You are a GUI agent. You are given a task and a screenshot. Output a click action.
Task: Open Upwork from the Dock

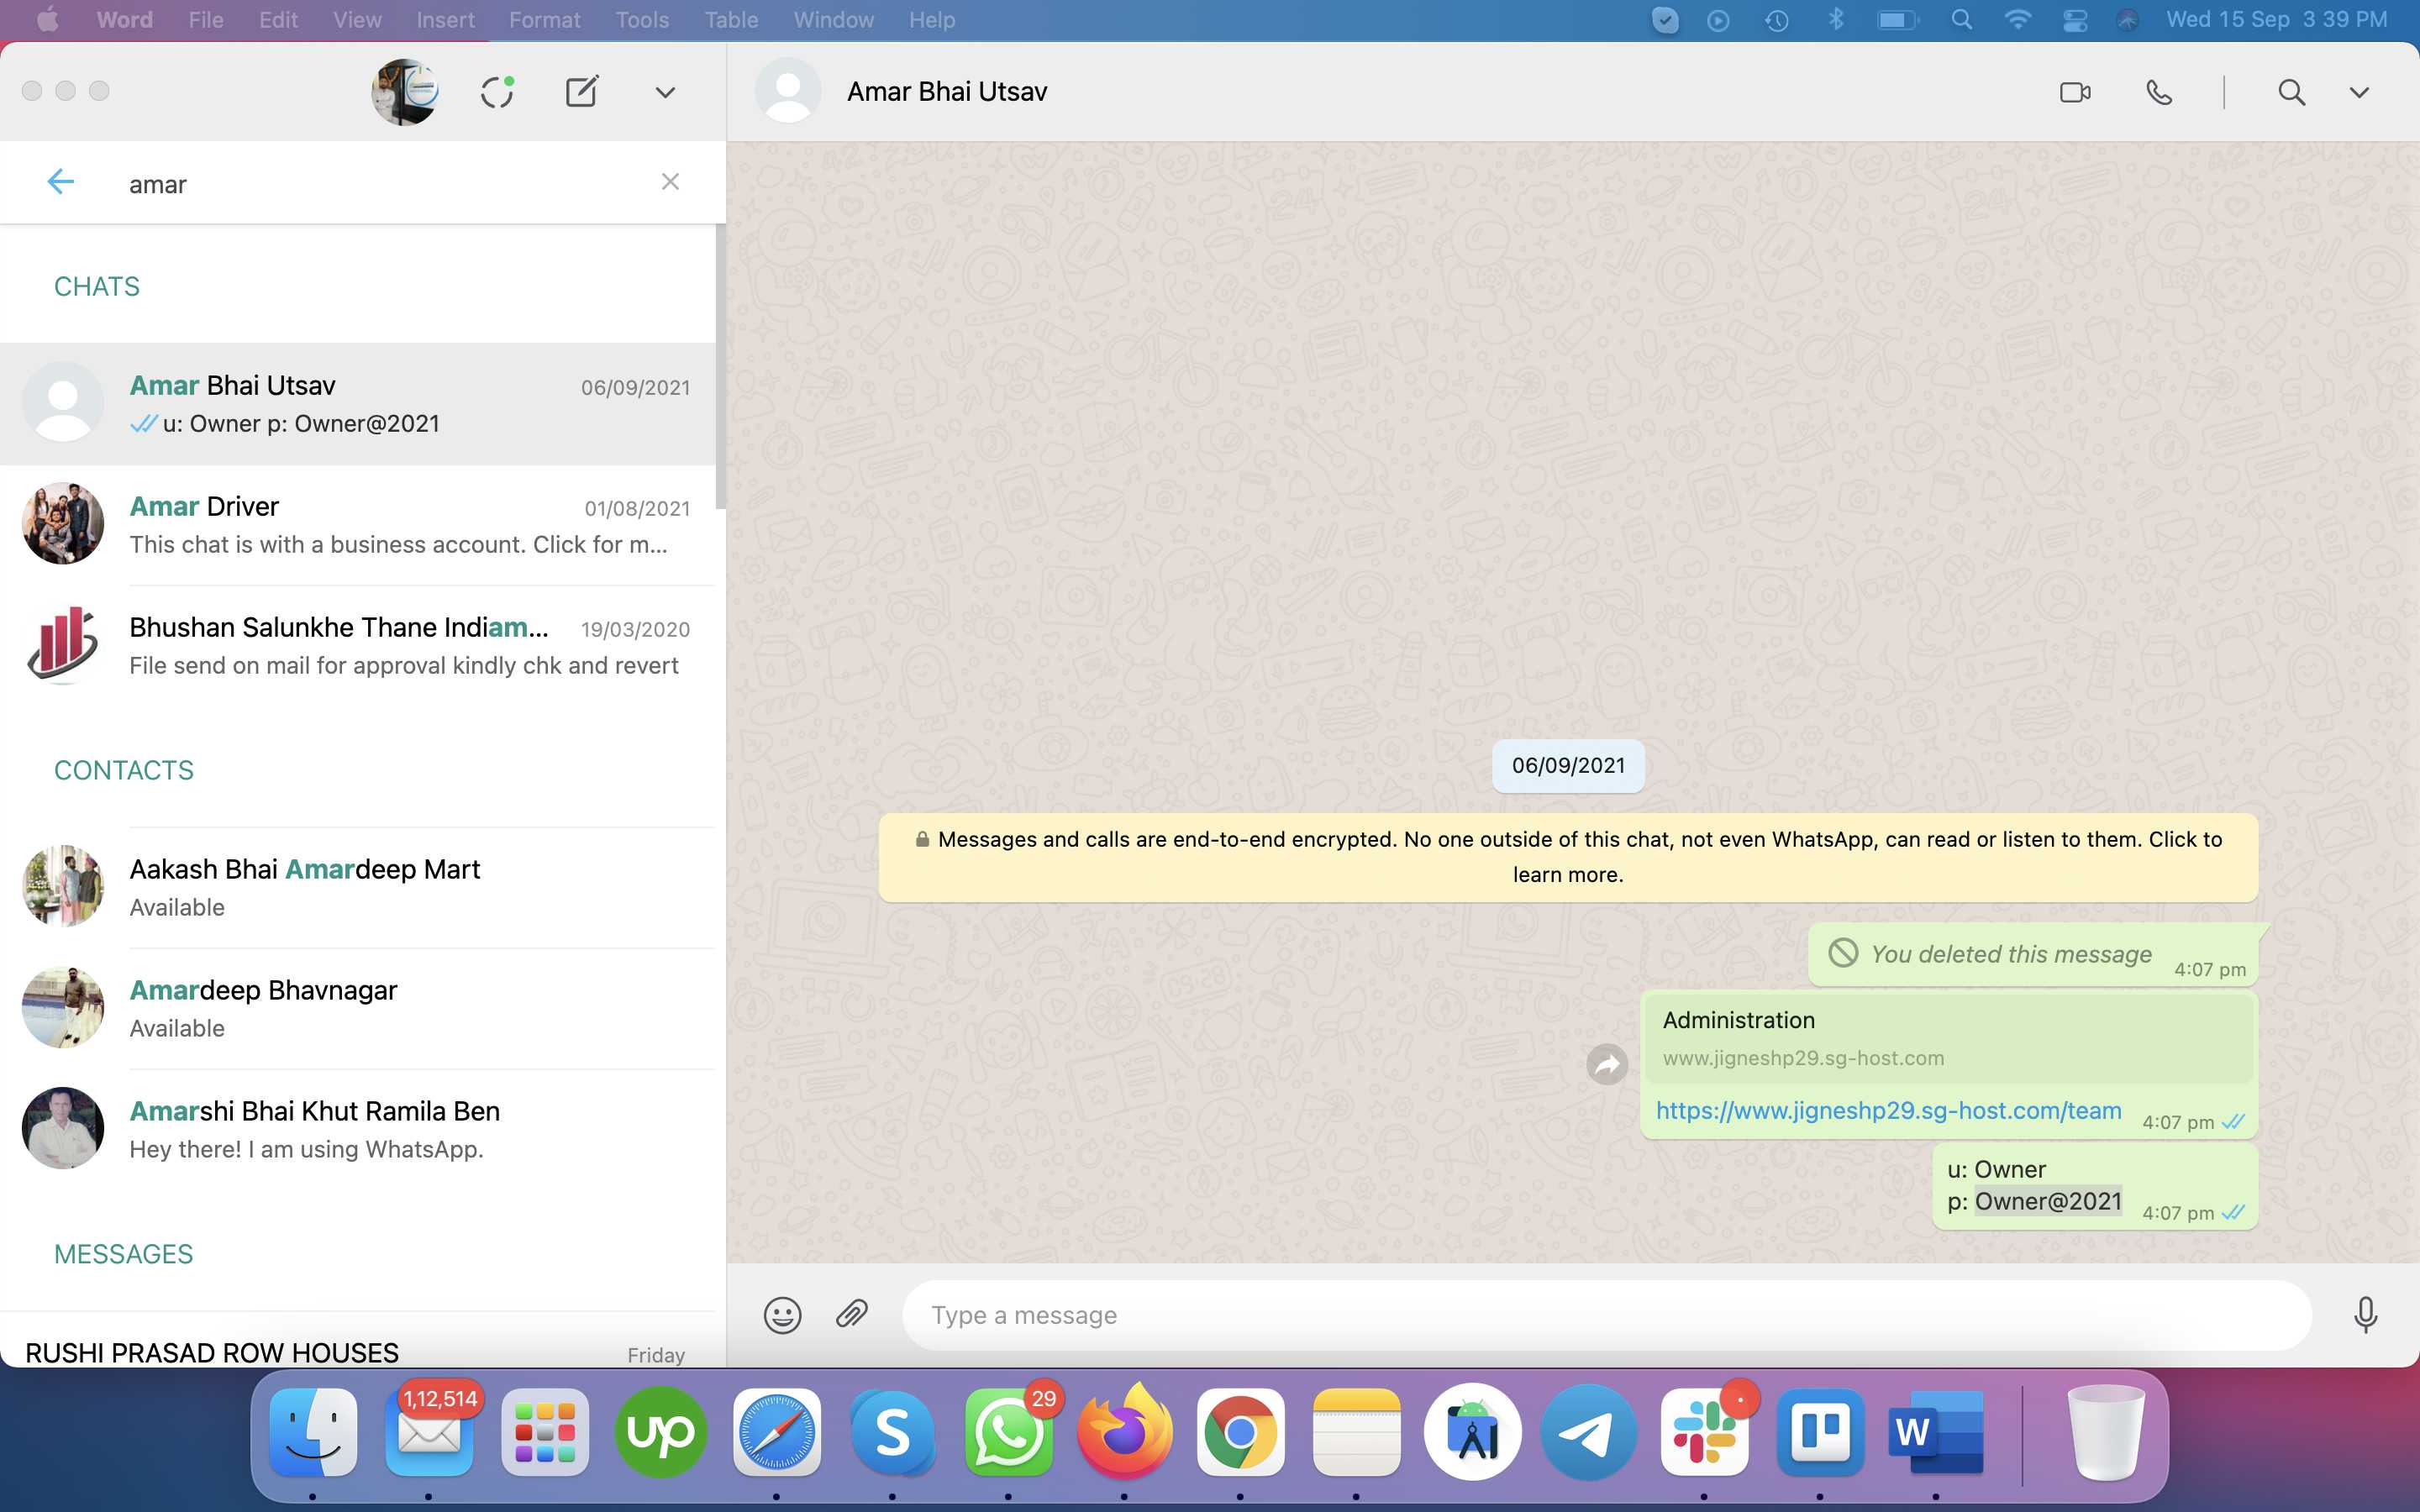tap(661, 1433)
